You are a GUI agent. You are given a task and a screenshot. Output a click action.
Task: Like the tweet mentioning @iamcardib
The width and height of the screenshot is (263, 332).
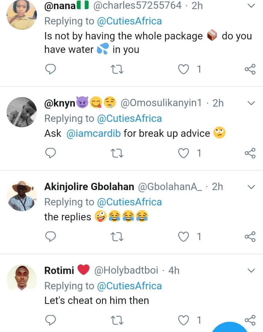(x=184, y=153)
